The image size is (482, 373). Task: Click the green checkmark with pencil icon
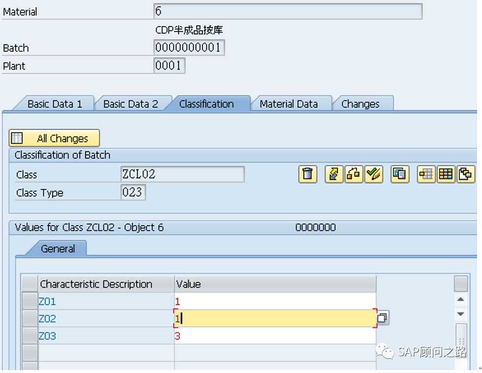click(374, 174)
